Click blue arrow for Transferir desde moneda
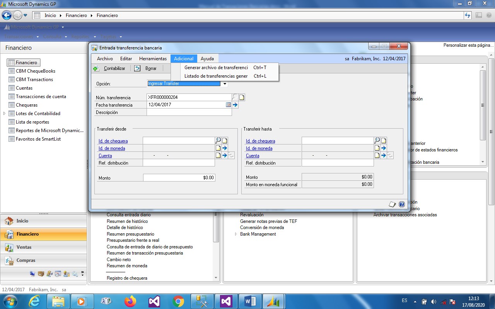The image size is (495, 309). point(225,148)
